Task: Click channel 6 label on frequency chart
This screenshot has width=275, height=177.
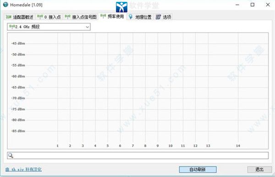Action: (x=120, y=146)
